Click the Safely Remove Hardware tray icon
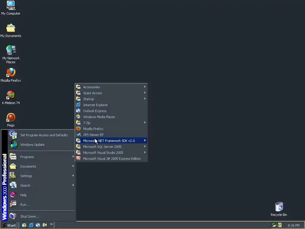 (x=274, y=225)
